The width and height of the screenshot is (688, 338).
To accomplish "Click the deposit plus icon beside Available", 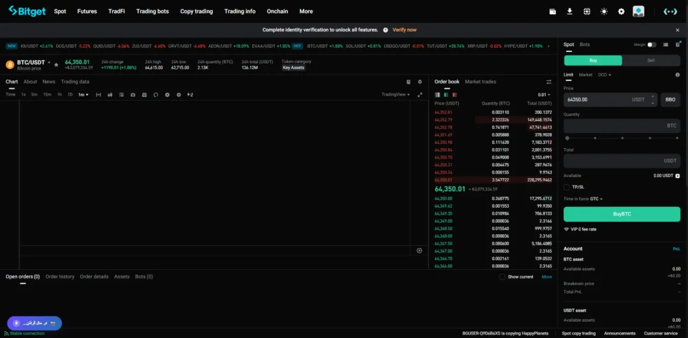I will pos(677,176).
